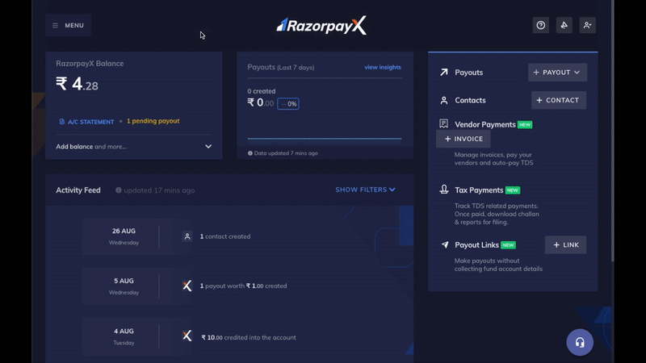View the 1 pending payout link

tap(153, 121)
